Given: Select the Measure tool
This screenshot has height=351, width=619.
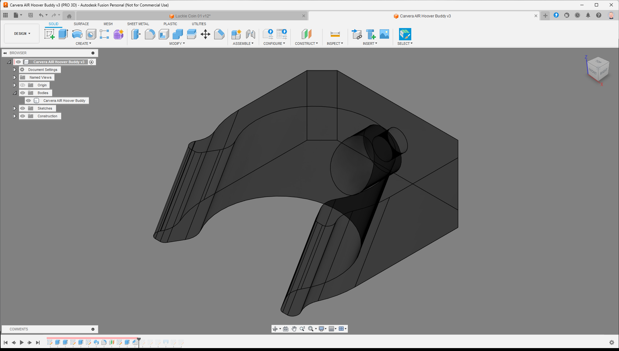Looking at the screenshot, I should coord(335,34).
